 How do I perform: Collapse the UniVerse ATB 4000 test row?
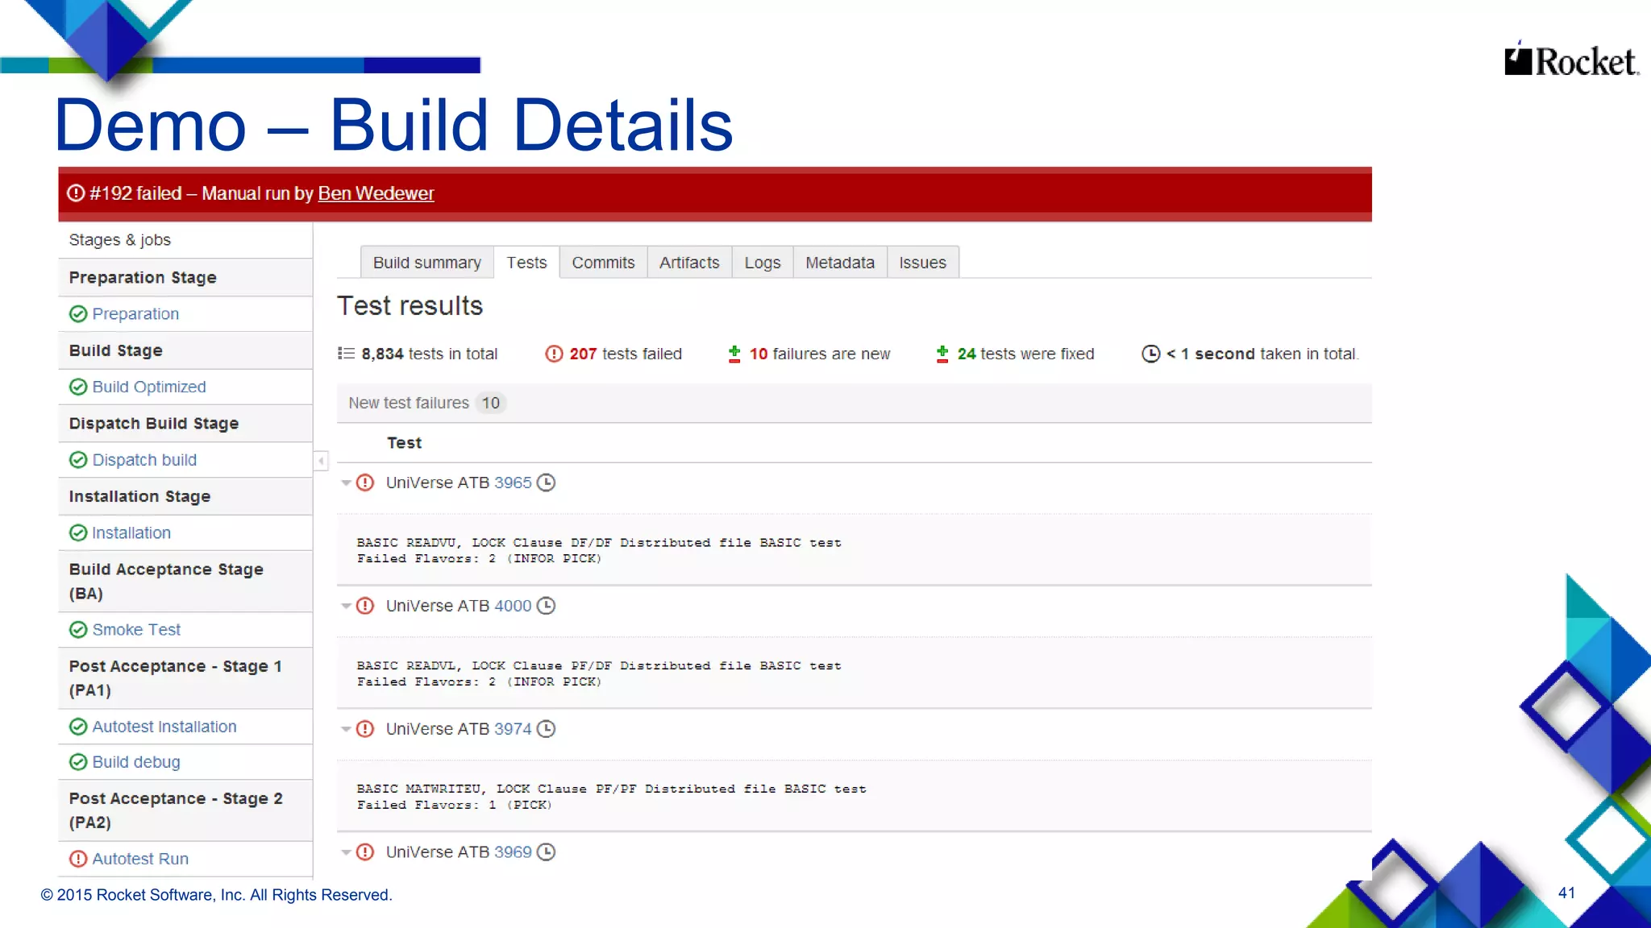point(346,607)
